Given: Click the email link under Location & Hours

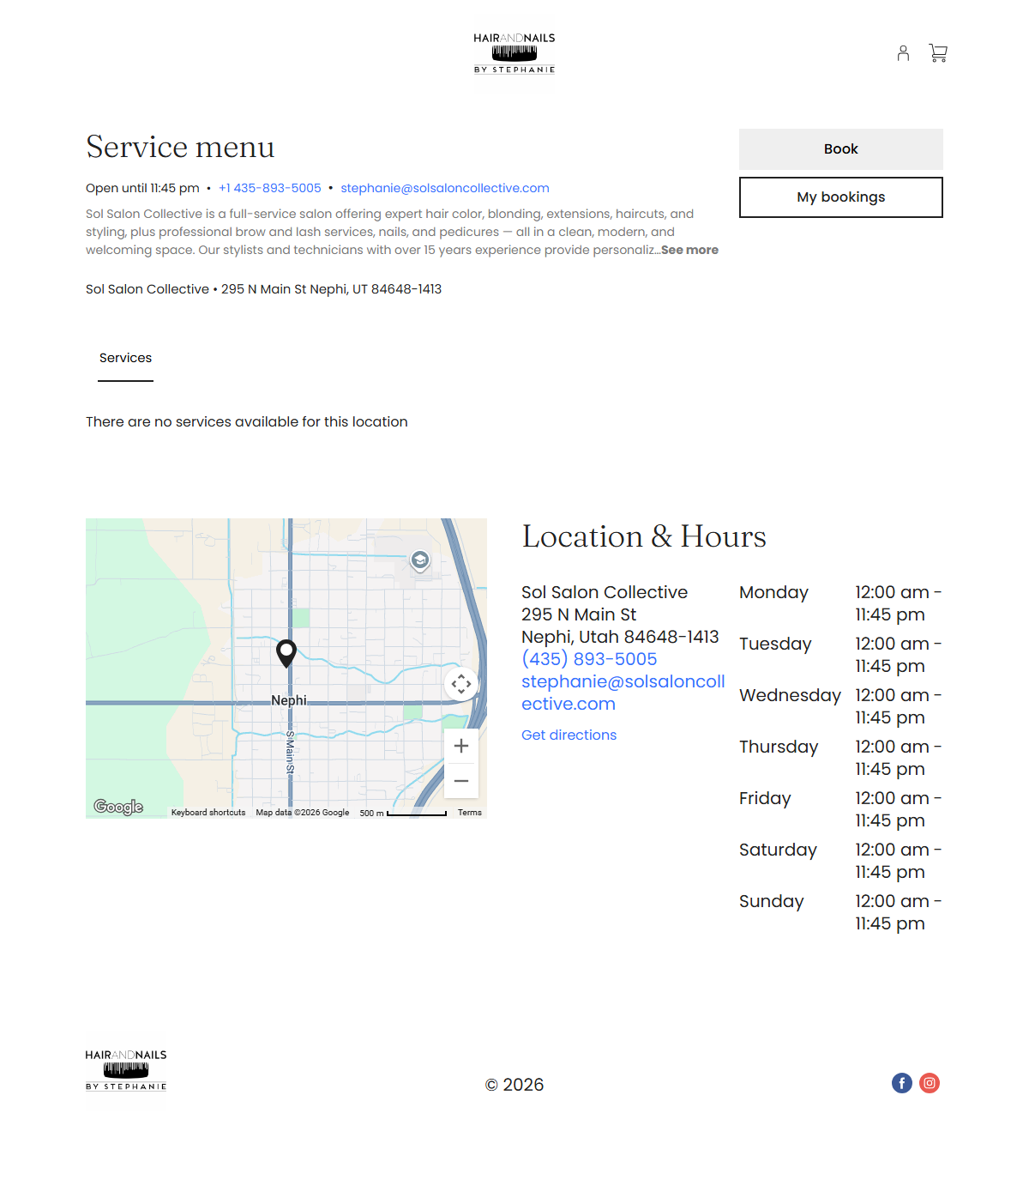Looking at the screenshot, I should pyautogui.click(x=623, y=693).
